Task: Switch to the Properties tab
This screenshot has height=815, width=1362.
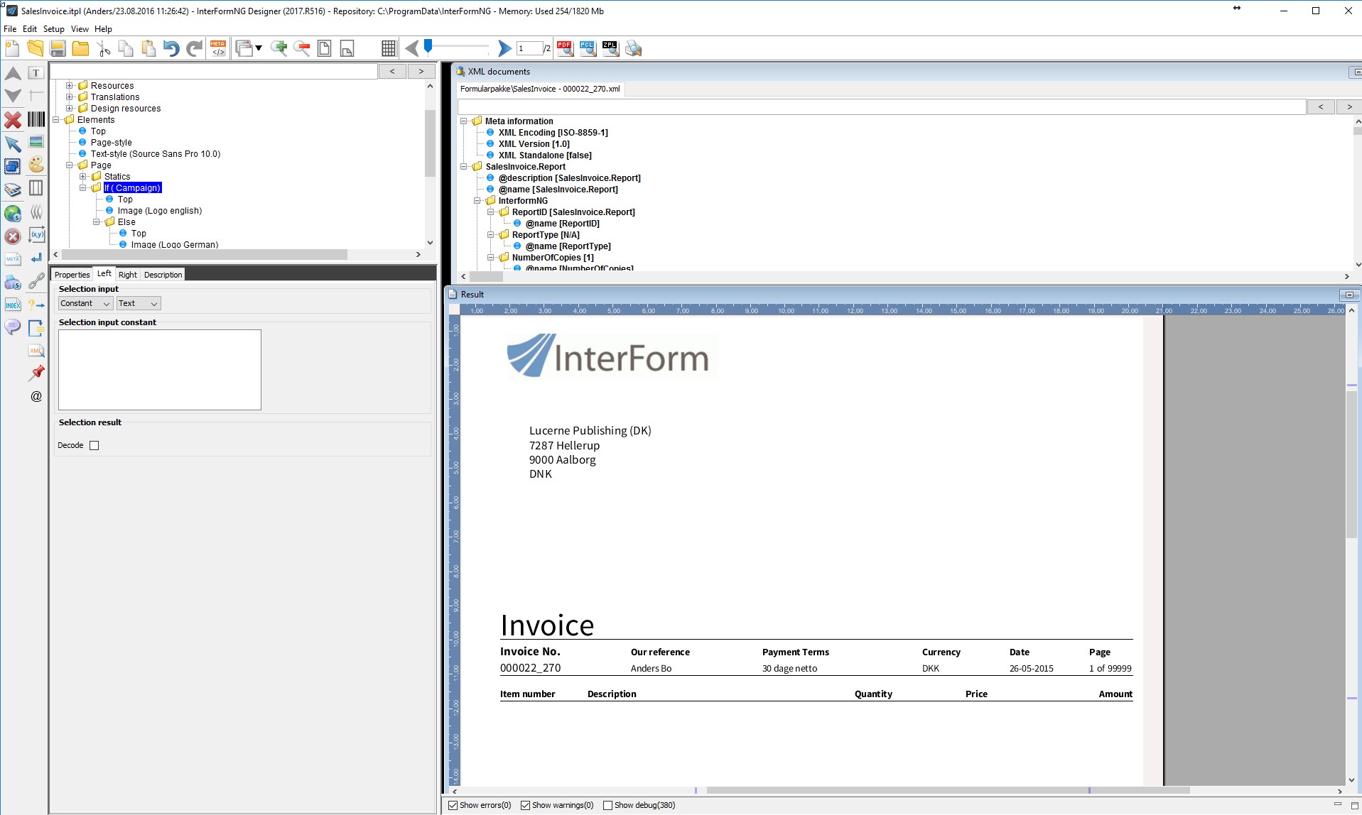Action: (72, 275)
